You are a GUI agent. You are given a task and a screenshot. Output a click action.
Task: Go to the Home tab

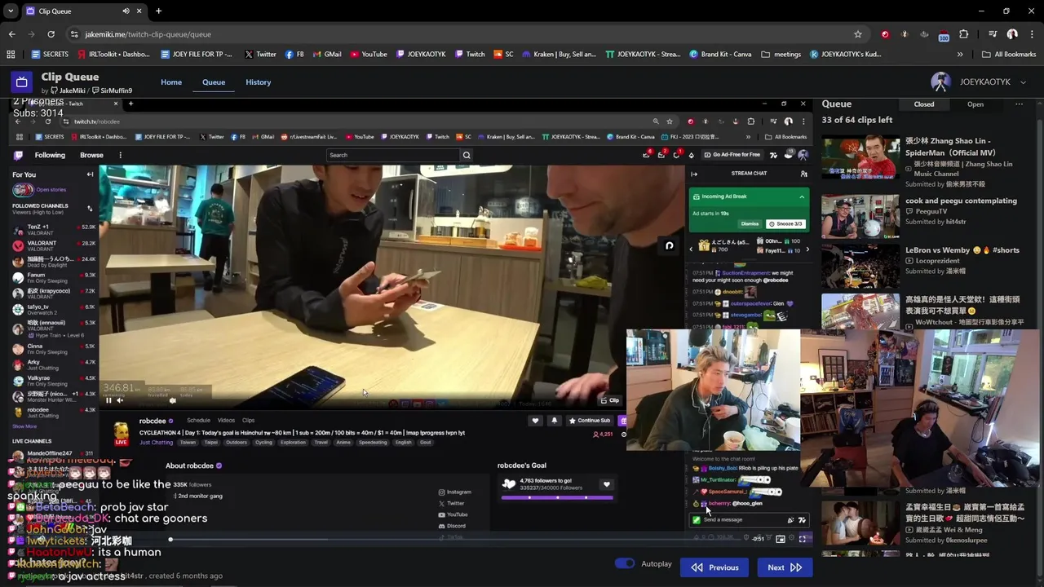click(x=171, y=82)
